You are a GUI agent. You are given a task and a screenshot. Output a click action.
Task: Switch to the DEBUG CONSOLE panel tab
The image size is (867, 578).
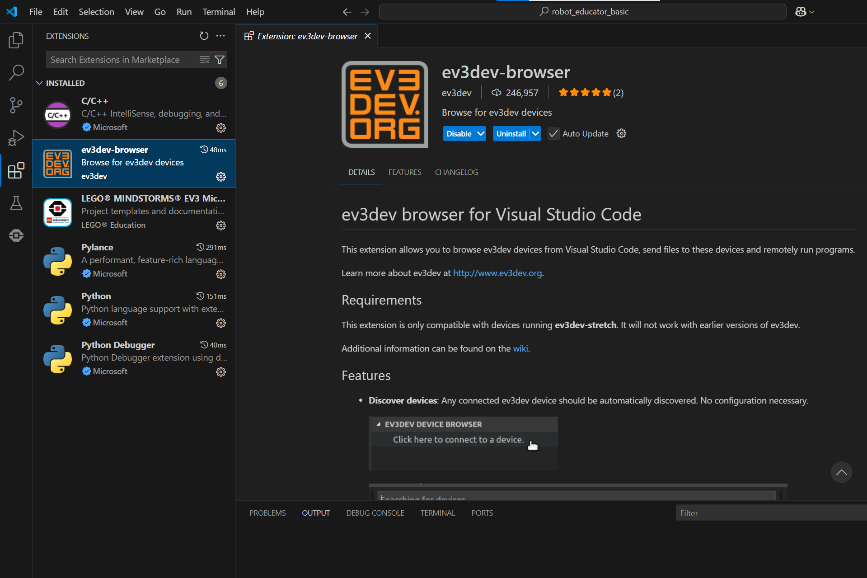click(375, 513)
